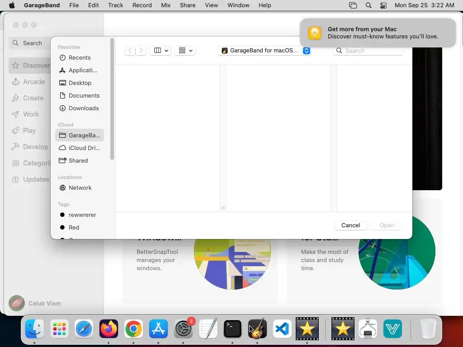Open the grouping options dropdown
This screenshot has height=347, width=463.
(x=185, y=51)
